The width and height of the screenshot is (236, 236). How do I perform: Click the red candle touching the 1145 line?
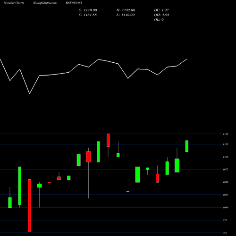click(x=108, y=140)
